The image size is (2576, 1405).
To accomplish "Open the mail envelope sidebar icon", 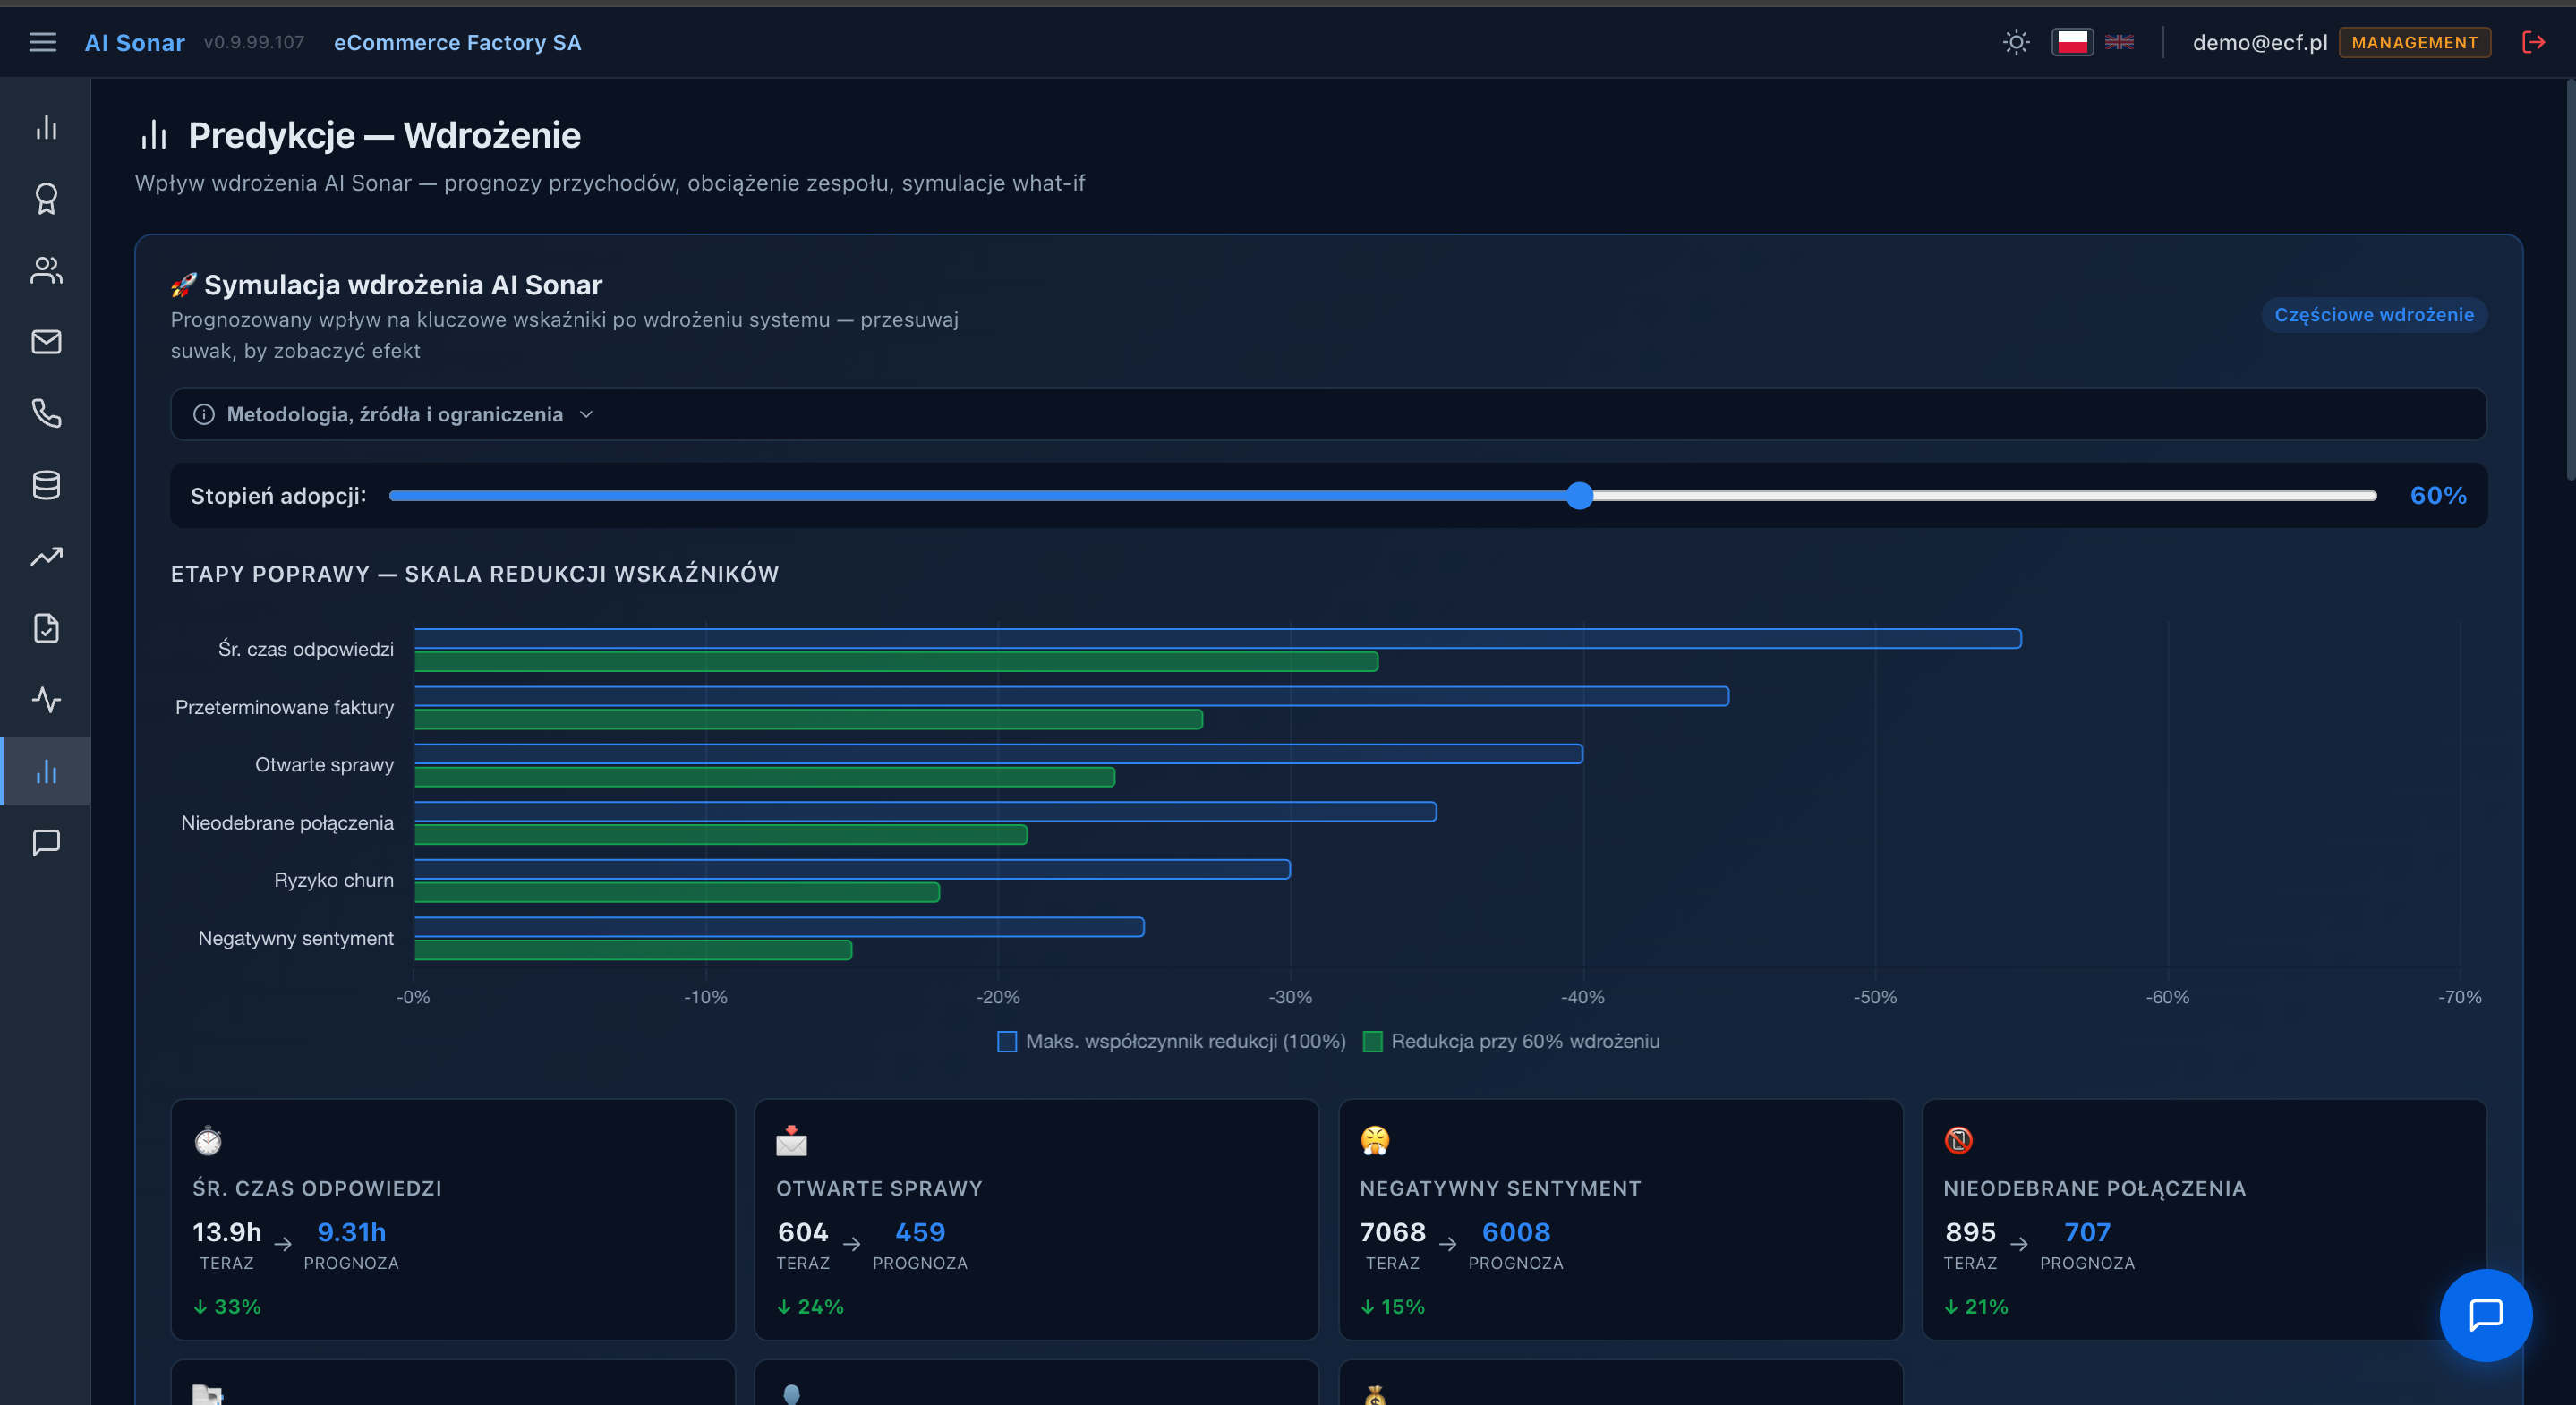I will point(46,342).
